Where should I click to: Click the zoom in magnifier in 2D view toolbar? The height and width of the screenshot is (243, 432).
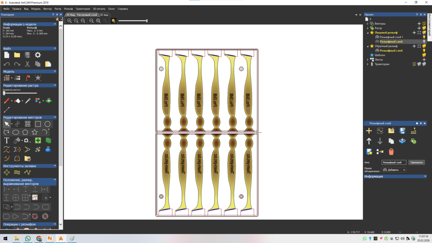70,21
